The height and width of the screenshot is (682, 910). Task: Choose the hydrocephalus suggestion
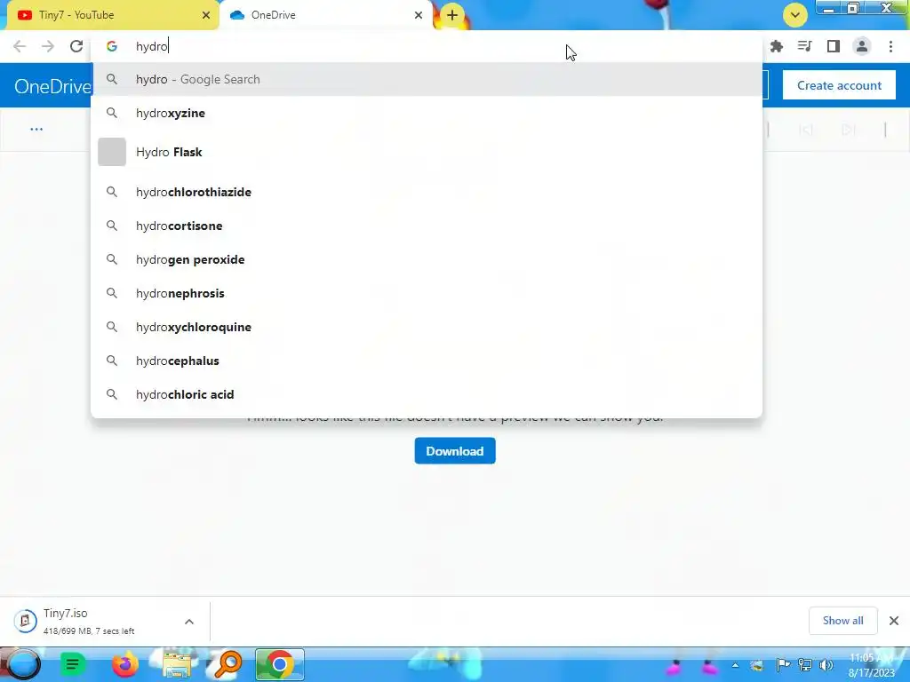(x=427, y=361)
